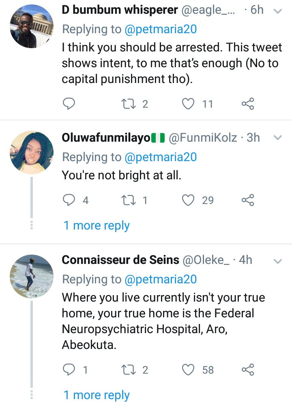Reply to D bumbum whisperer's tweet
Image resolution: width=292 pixels, height=408 pixels.
click(x=69, y=104)
